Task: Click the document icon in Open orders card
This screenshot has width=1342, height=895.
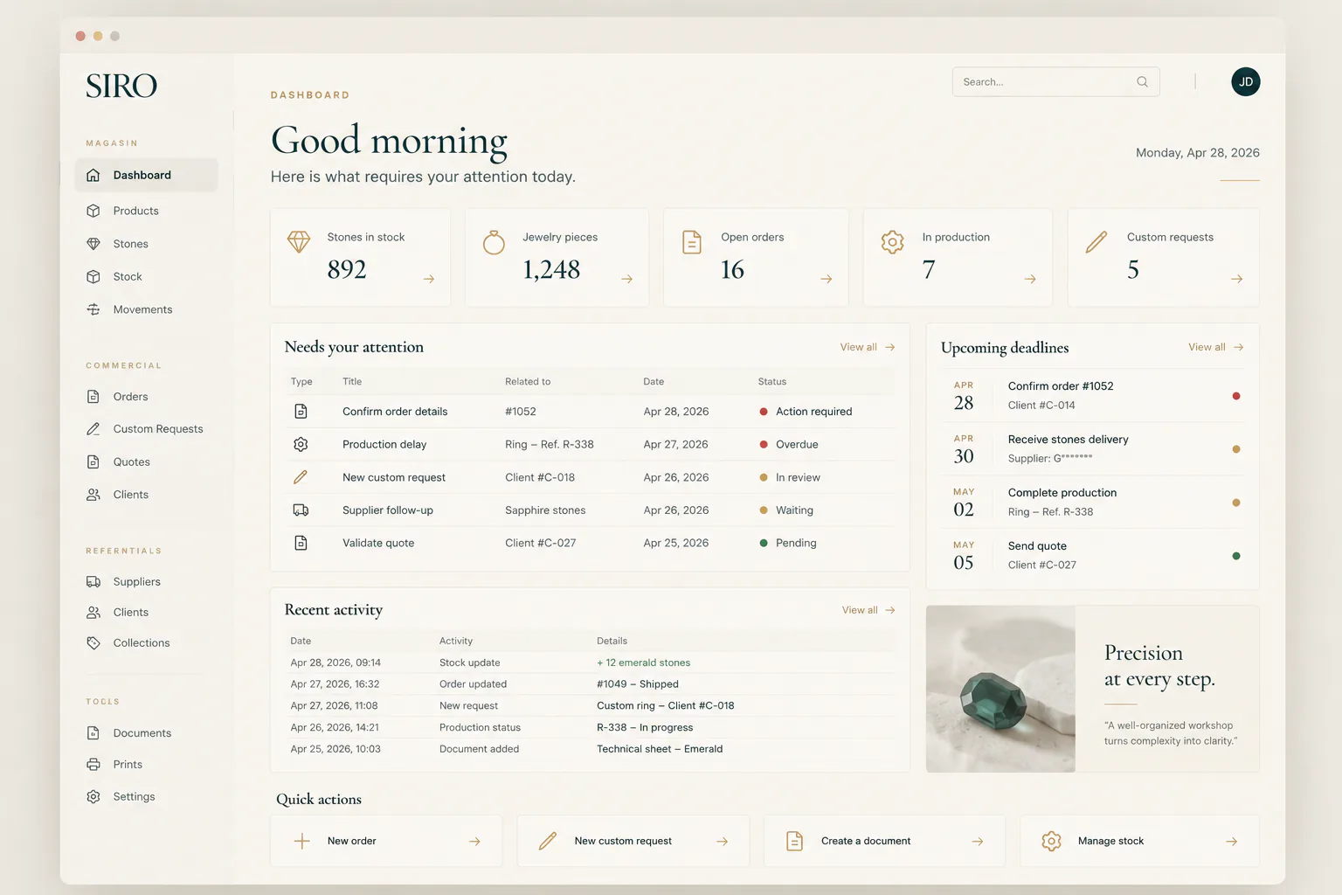Action: [x=692, y=242]
